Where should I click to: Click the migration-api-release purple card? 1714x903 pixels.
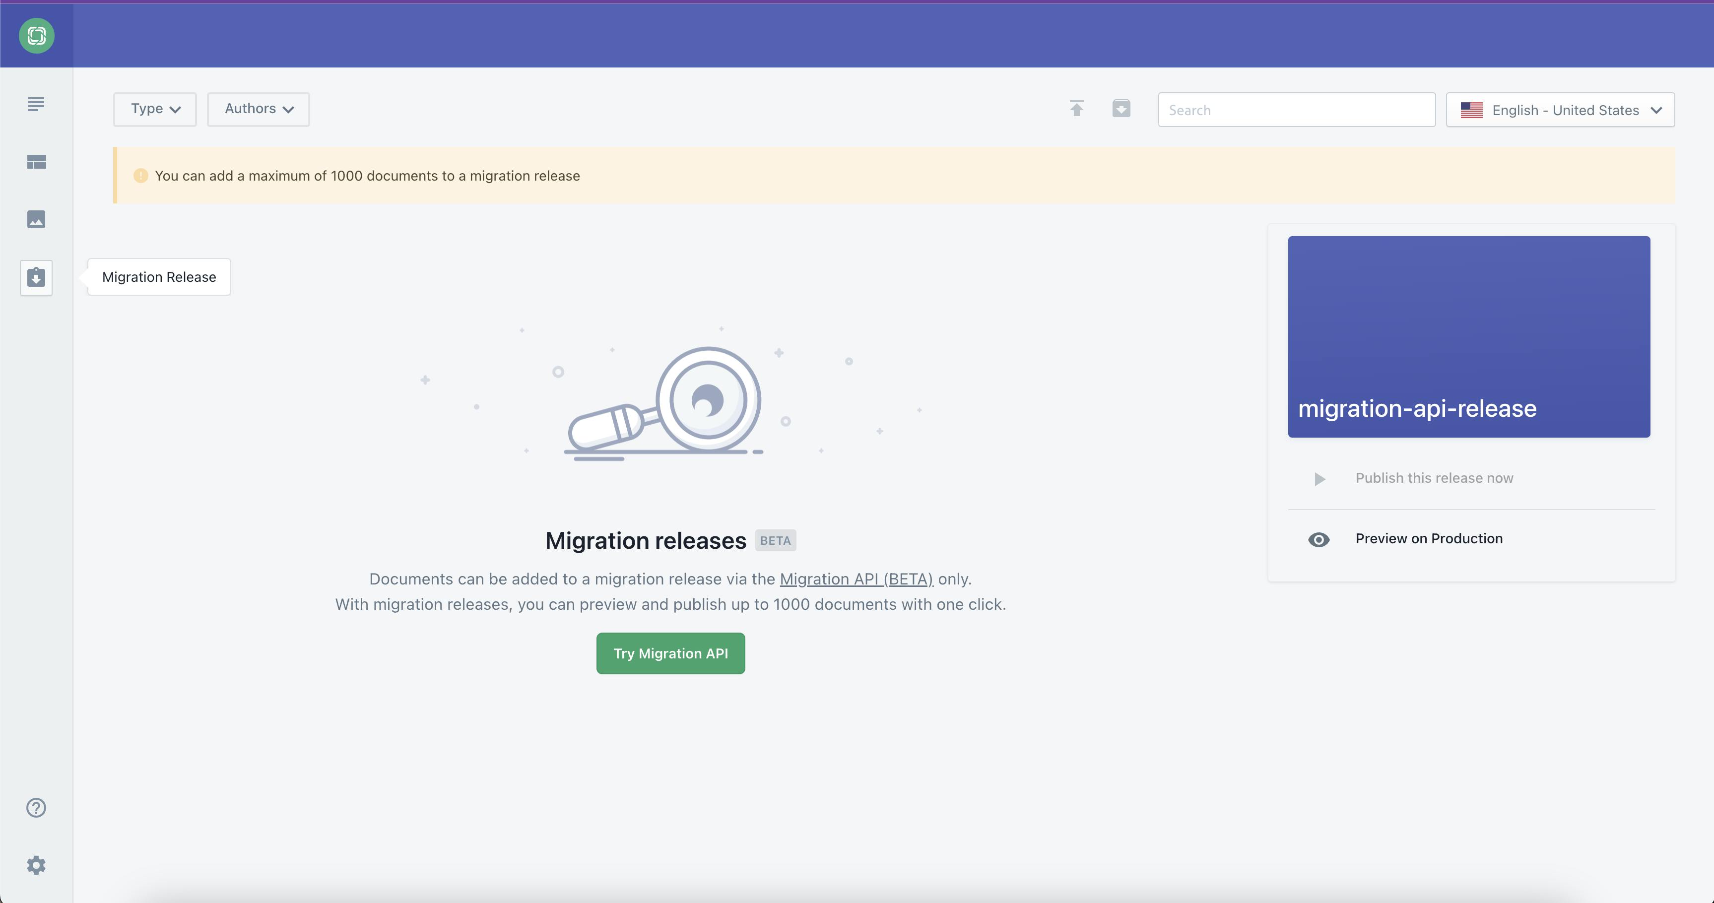pos(1468,336)
